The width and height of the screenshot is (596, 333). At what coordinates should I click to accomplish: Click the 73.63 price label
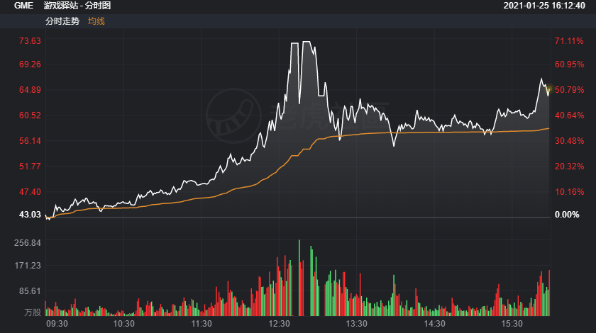pyautogui.click(x=30, y=40)
